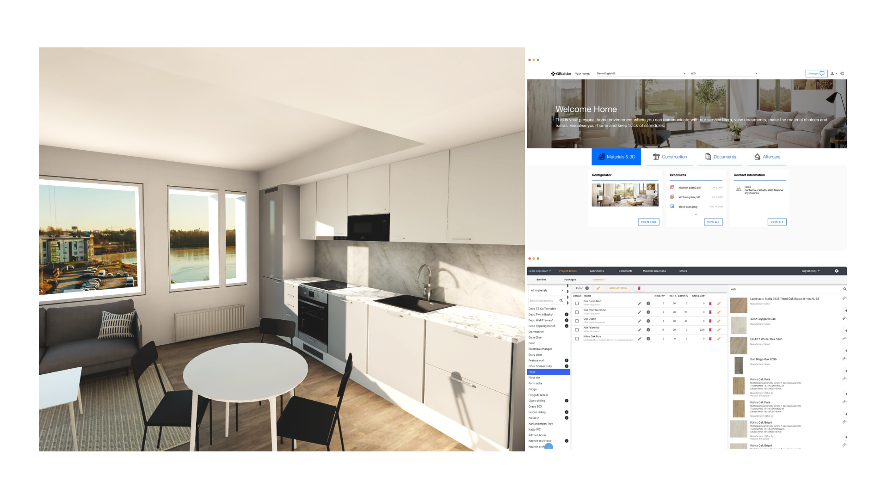This screenshot has width=888, height=499.
Task: Toggle checkbox for Ash Fastebo entry
Action: click(x=577, y=329)
